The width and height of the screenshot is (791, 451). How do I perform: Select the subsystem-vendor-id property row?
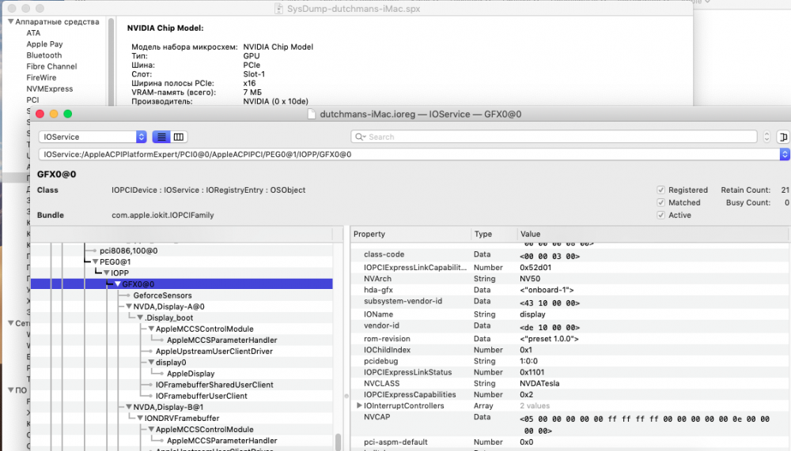(x=570, y=302)
